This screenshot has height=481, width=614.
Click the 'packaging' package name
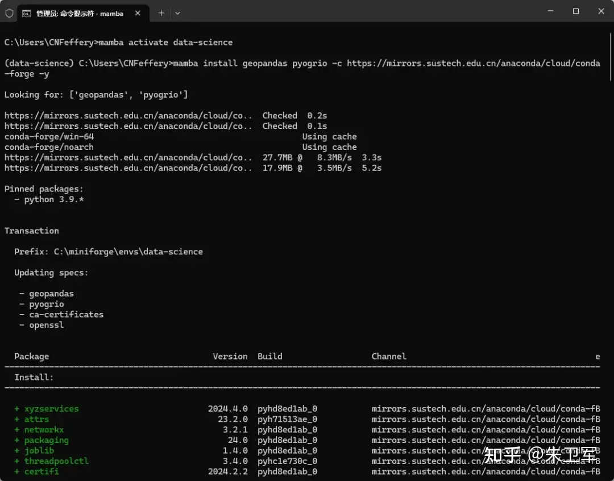(x=46, y=440)
